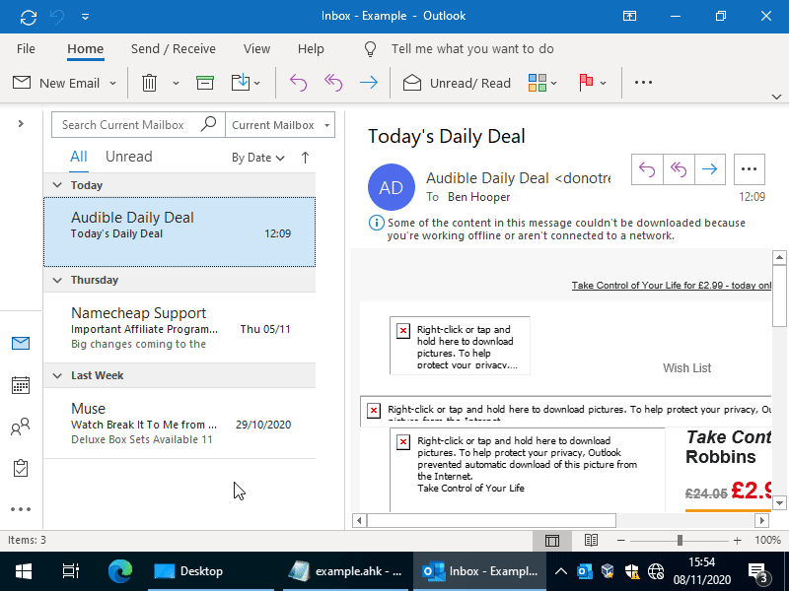Select the Home ribbon tab
789x591 pixels.
(x=86, y=48)
